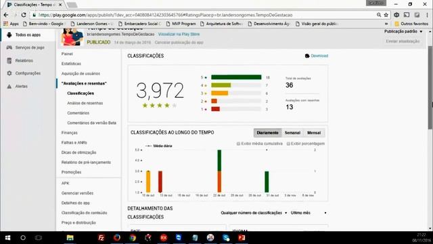Select Diariamente tab

(x=268, y=133)
